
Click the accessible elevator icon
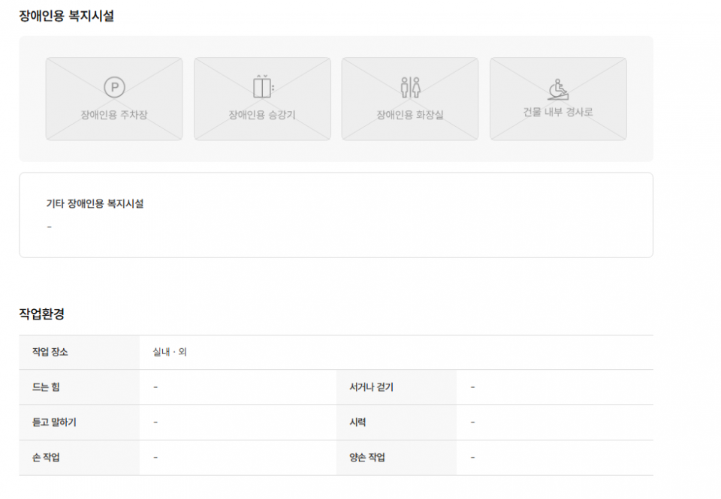262,87
